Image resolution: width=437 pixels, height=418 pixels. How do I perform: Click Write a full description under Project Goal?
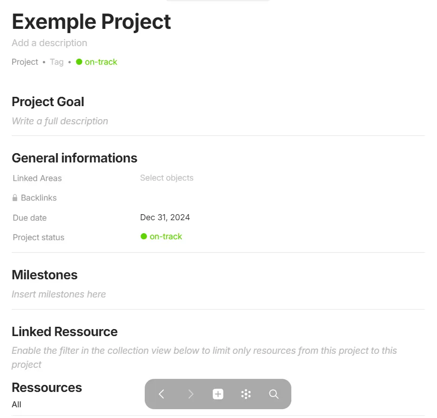60,121
